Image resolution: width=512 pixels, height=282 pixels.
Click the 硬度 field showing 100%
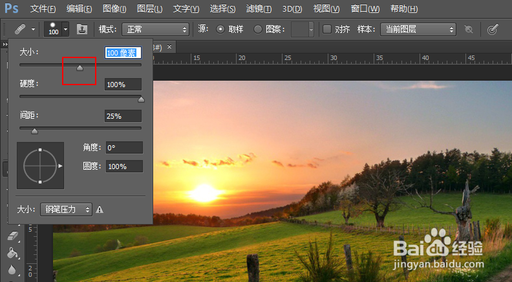point(123,85)
